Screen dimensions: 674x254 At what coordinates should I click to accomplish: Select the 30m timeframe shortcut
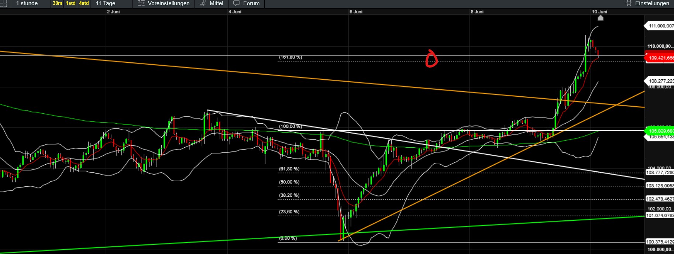pos(57,3)
